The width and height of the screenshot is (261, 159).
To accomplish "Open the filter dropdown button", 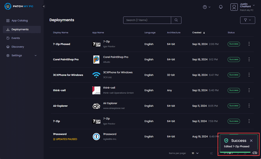I will (247, 20).
